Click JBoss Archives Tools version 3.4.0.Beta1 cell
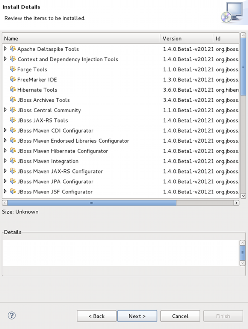 pos(188,100)
